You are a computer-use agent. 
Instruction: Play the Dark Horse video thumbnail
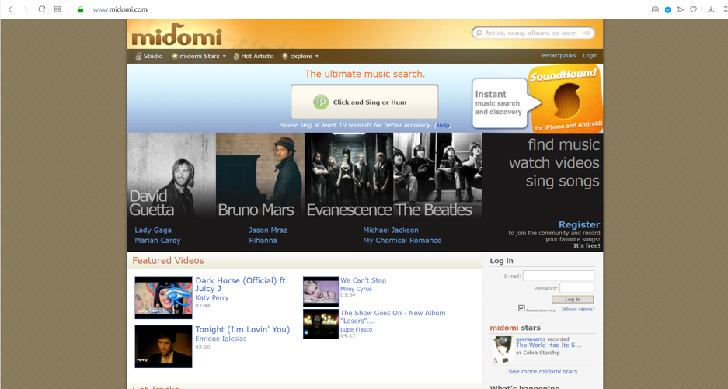tap(163, 297)
